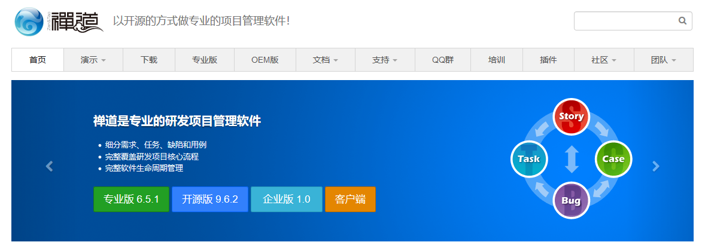Expand the 文档 dropdown menu
The image size is (705, 248).
tap(325, 60)
